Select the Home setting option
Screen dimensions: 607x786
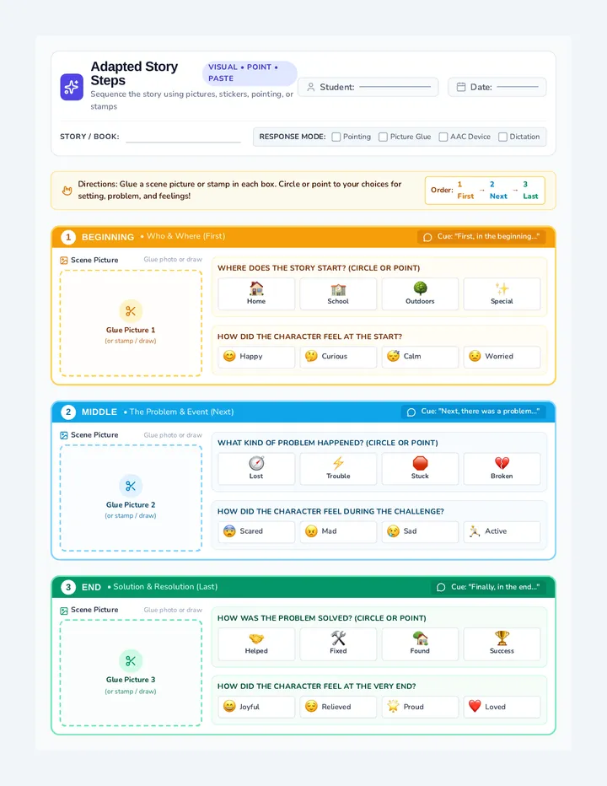click(256, 293)
